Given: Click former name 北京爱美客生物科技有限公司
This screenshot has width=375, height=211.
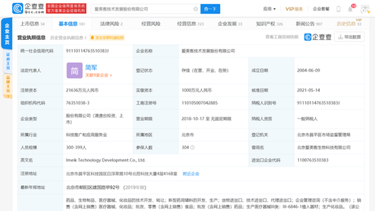Looking at the screenshot, I should click(x=323, y=148).
